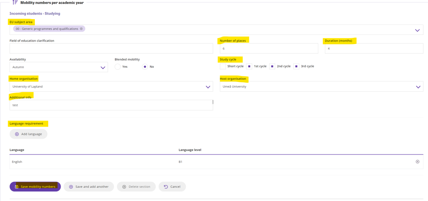The height and width of the screenshot is (201, 428).
Task: Click the Number of places field
Action: tap(269, 48)
